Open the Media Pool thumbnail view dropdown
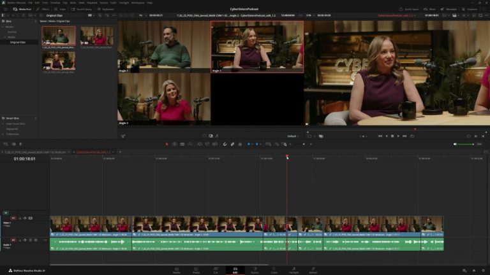The image size is (490, 275). [91, 15]
